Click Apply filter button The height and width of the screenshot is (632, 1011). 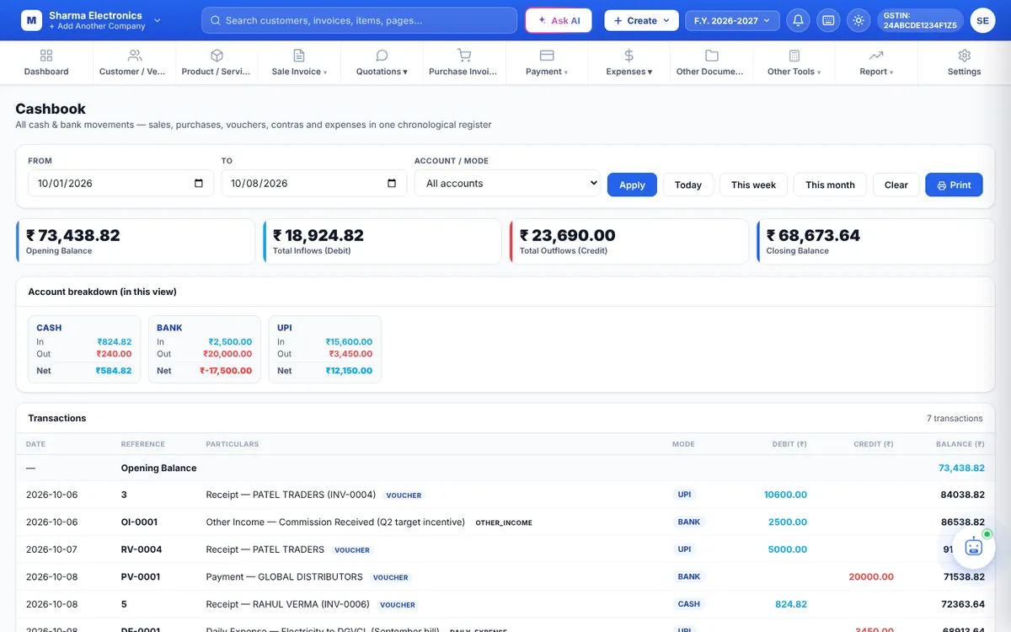(x=632, y=185)
